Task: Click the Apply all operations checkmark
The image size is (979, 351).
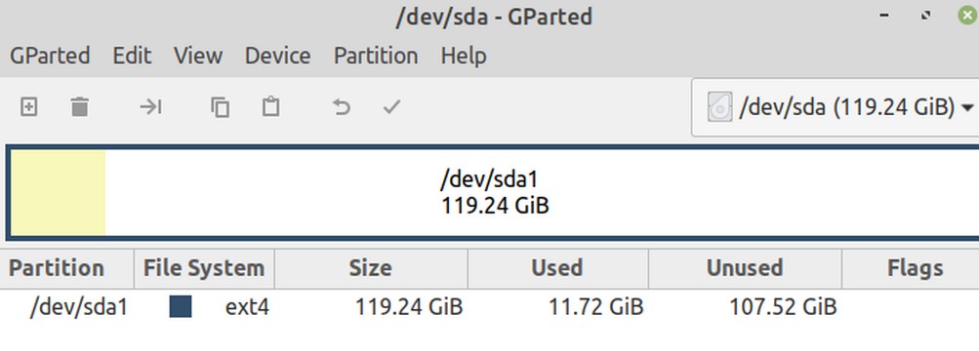Action: point(391,107)
